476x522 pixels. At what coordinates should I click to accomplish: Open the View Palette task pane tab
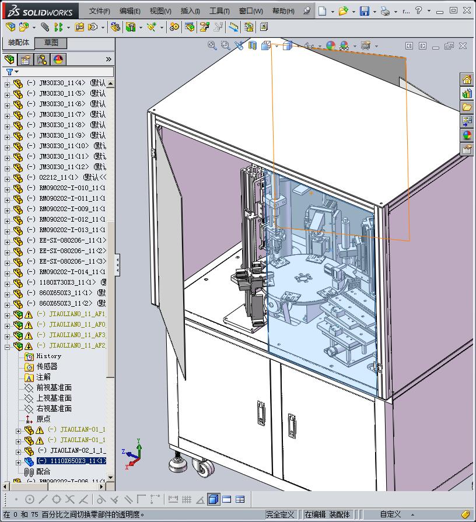point(467,121)
